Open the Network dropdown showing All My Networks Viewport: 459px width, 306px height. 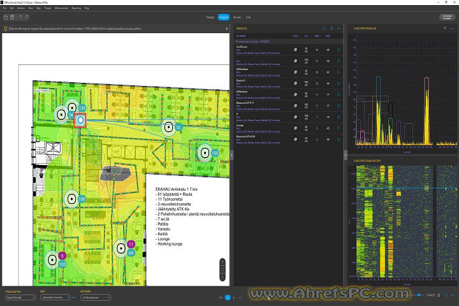pos(96,298)
